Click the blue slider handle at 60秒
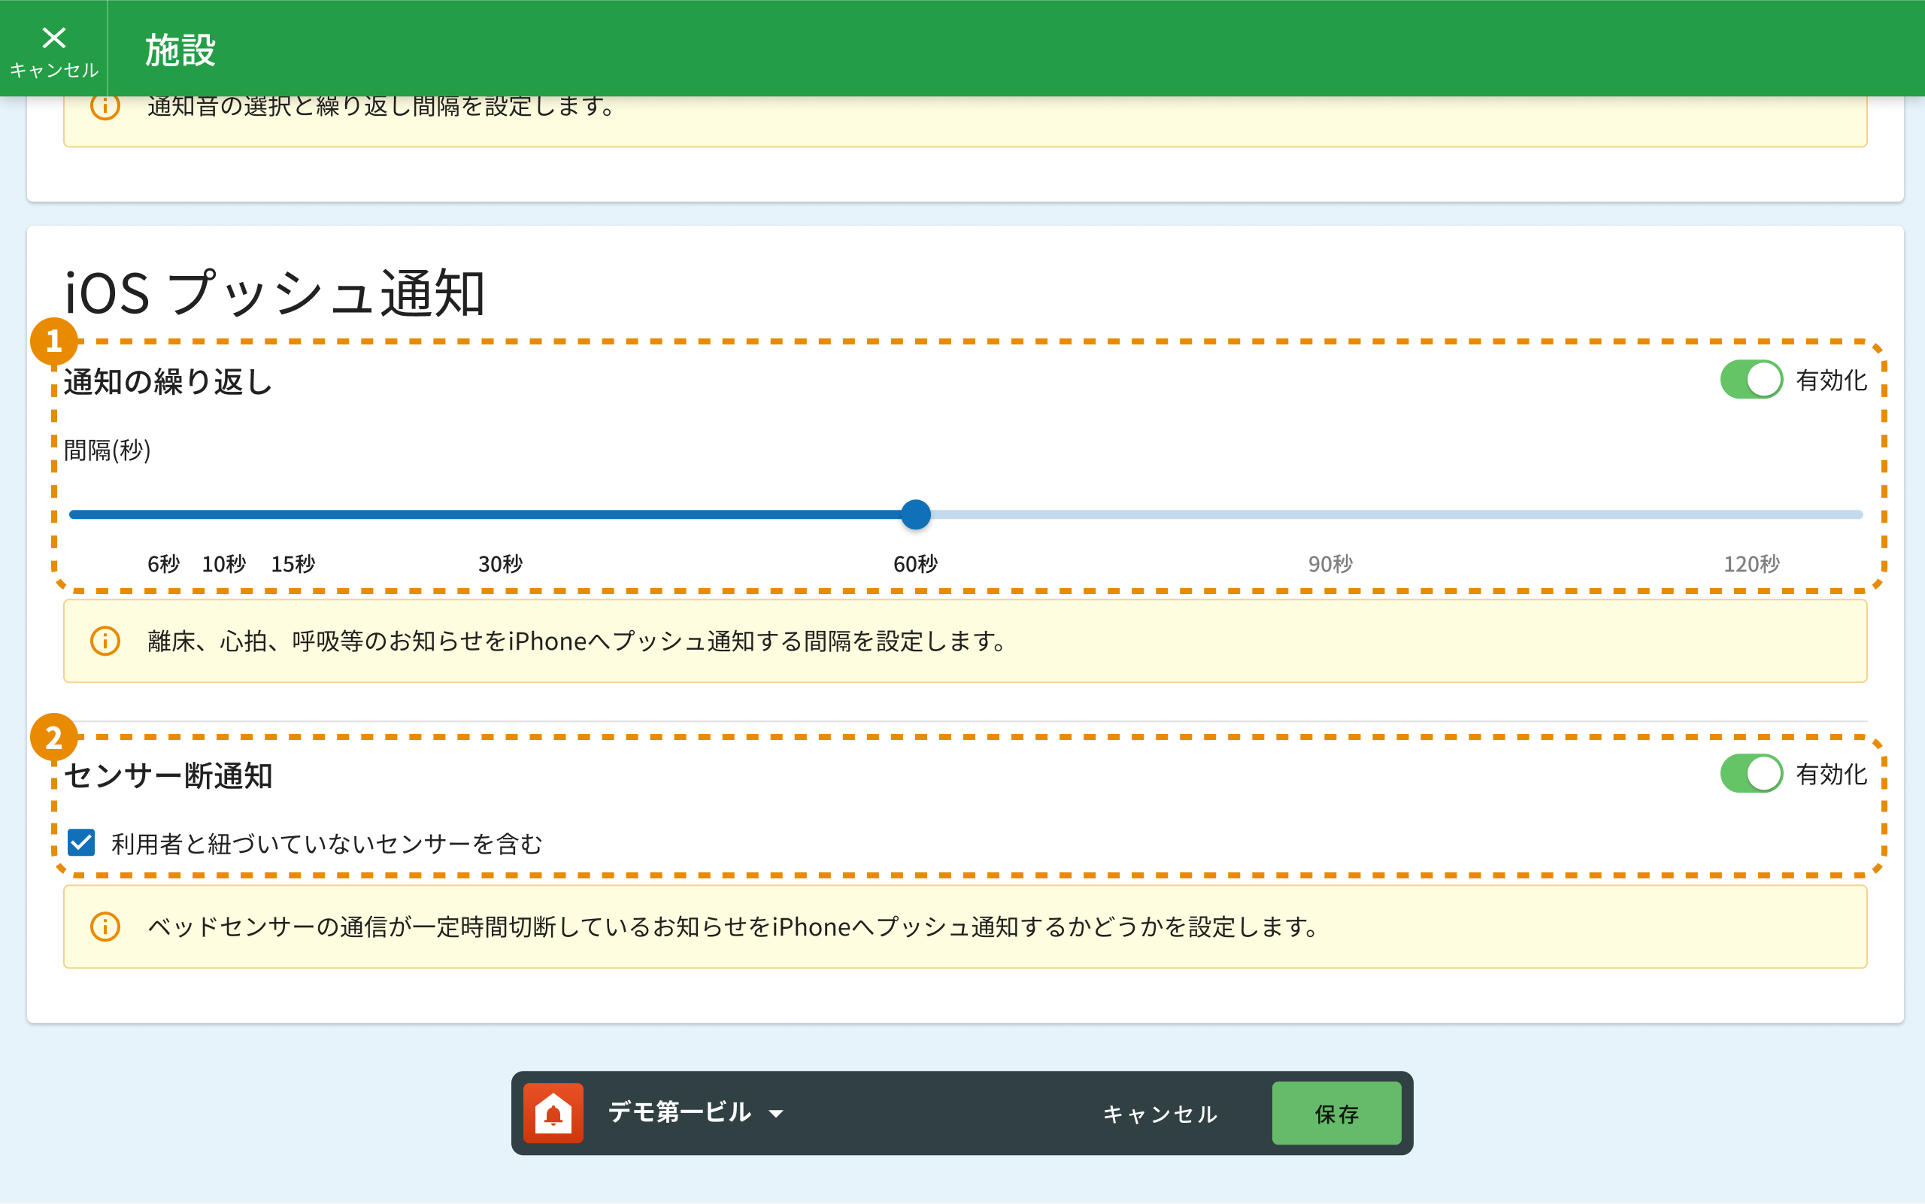The width and height of the screenshot is (1925, 1204). pos(916,514)
